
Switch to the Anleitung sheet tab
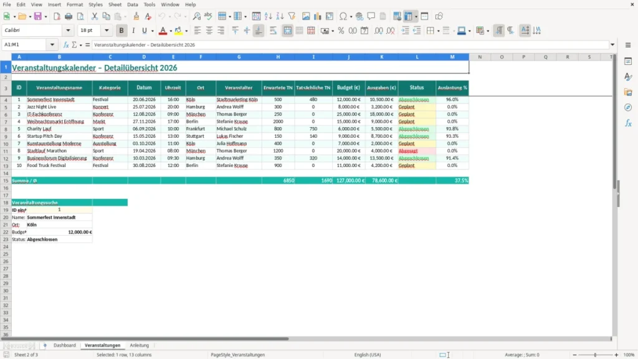pyautogui.click(x=139, y=345)
